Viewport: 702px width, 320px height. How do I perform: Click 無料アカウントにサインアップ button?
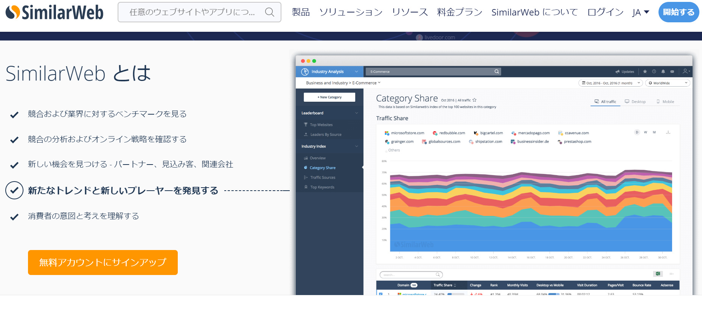click(x=103, y=263)
